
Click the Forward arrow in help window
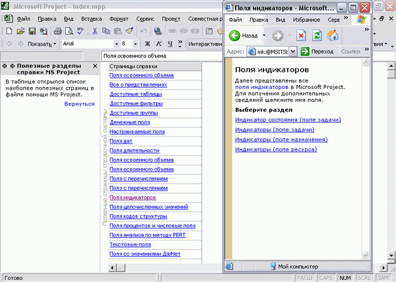pyautogui.click(x=278, y=36)
